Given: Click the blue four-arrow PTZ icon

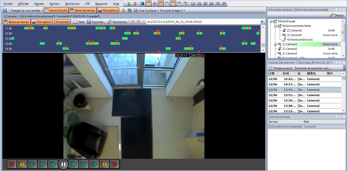Looking at the screenshot, I should click(155, 4).
